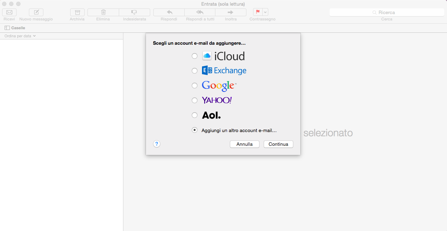This screenshot has height=231, width=447.
Task: Open the Contrassegno flag dropdown arrow
Action: pyautogui.click(x=265, y=12)
